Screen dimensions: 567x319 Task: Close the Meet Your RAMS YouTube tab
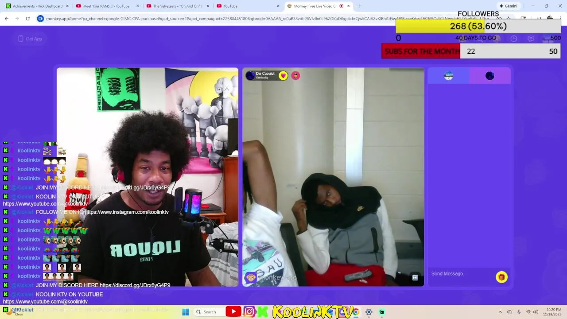[x=137, y=6]
